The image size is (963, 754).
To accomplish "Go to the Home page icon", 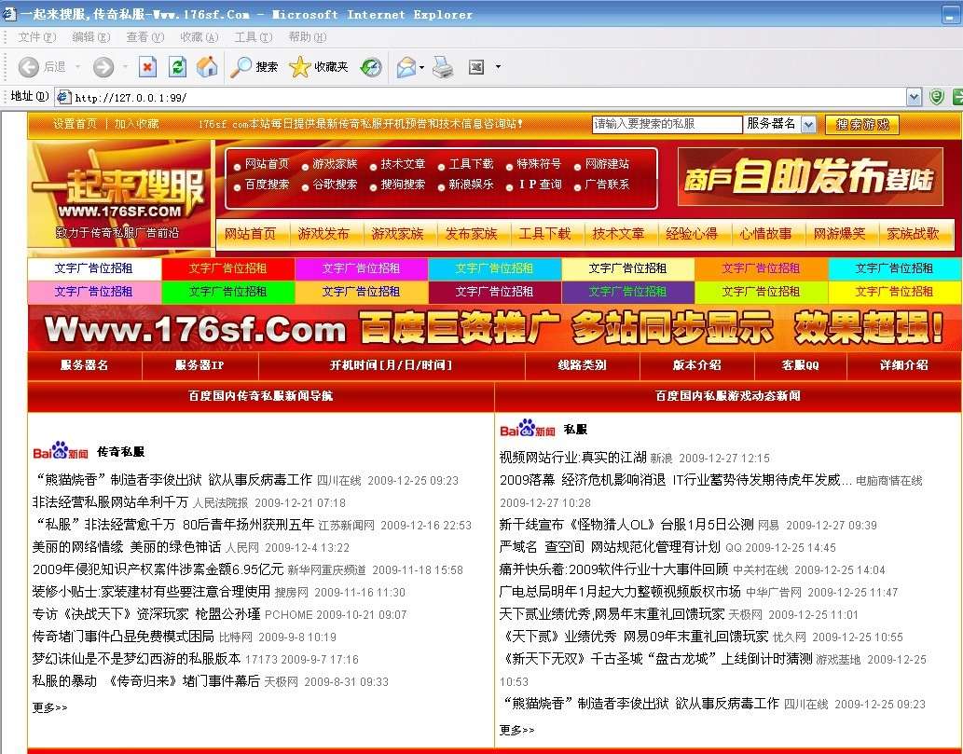I will pyautogui.click(x=207, y=67).
